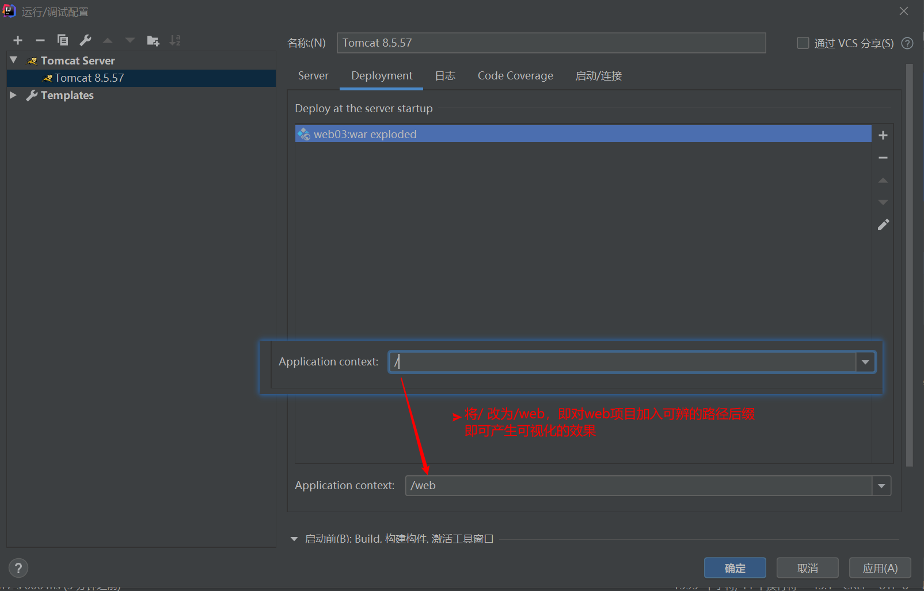The height and width of the screenshot is (591, 924).
Task: Expand the Templates node
Action: coord(13,95)
